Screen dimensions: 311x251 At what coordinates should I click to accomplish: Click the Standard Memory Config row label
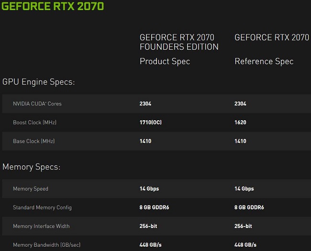coord(42,207)
